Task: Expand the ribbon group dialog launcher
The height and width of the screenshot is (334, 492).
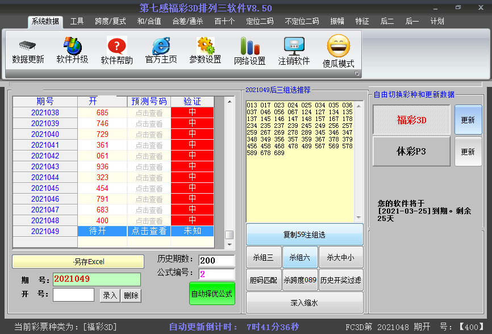Action: pyautogui.click(x=357, y=74)
